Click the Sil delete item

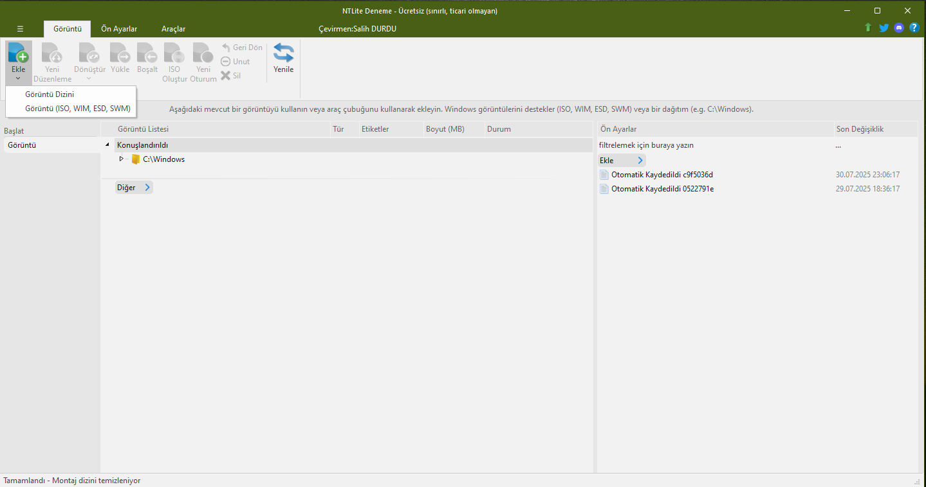coord(231,76)
